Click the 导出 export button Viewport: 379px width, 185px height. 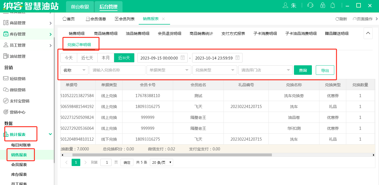(325, 70)
